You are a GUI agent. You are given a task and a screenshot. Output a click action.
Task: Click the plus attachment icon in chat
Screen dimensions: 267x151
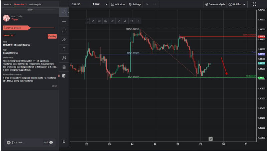click(x=9, y=142)
